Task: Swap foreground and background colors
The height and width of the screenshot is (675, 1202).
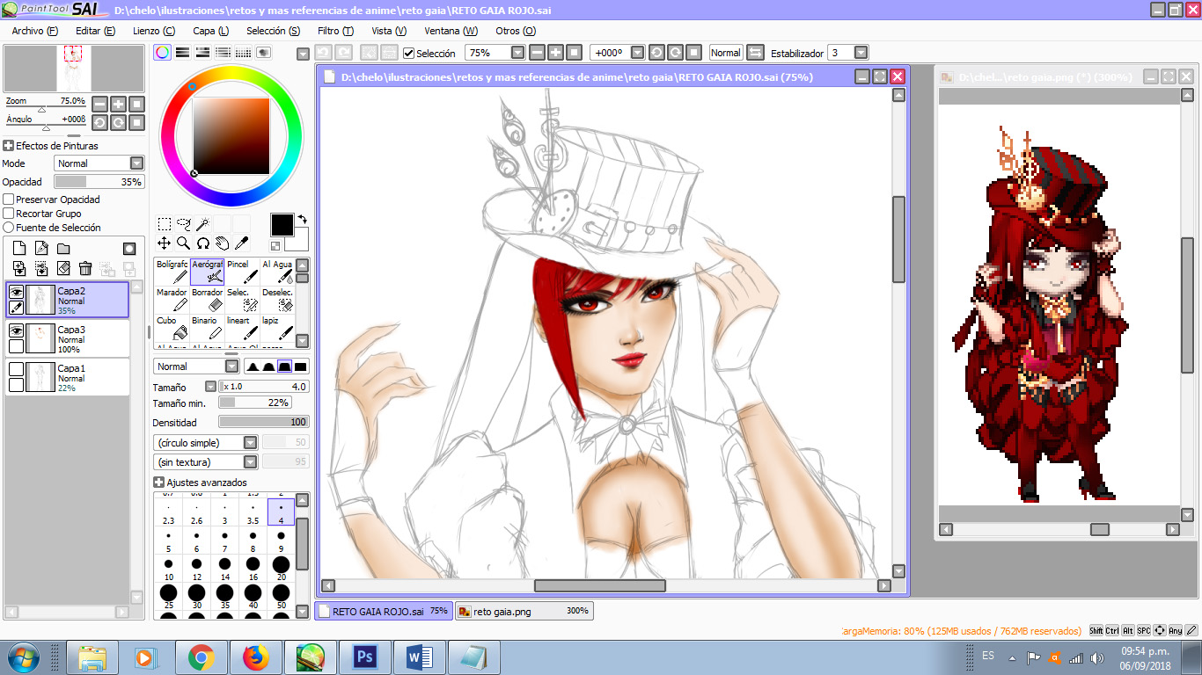Action: point(303,219)
